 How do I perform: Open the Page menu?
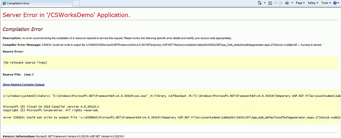[x=300, y=3]
